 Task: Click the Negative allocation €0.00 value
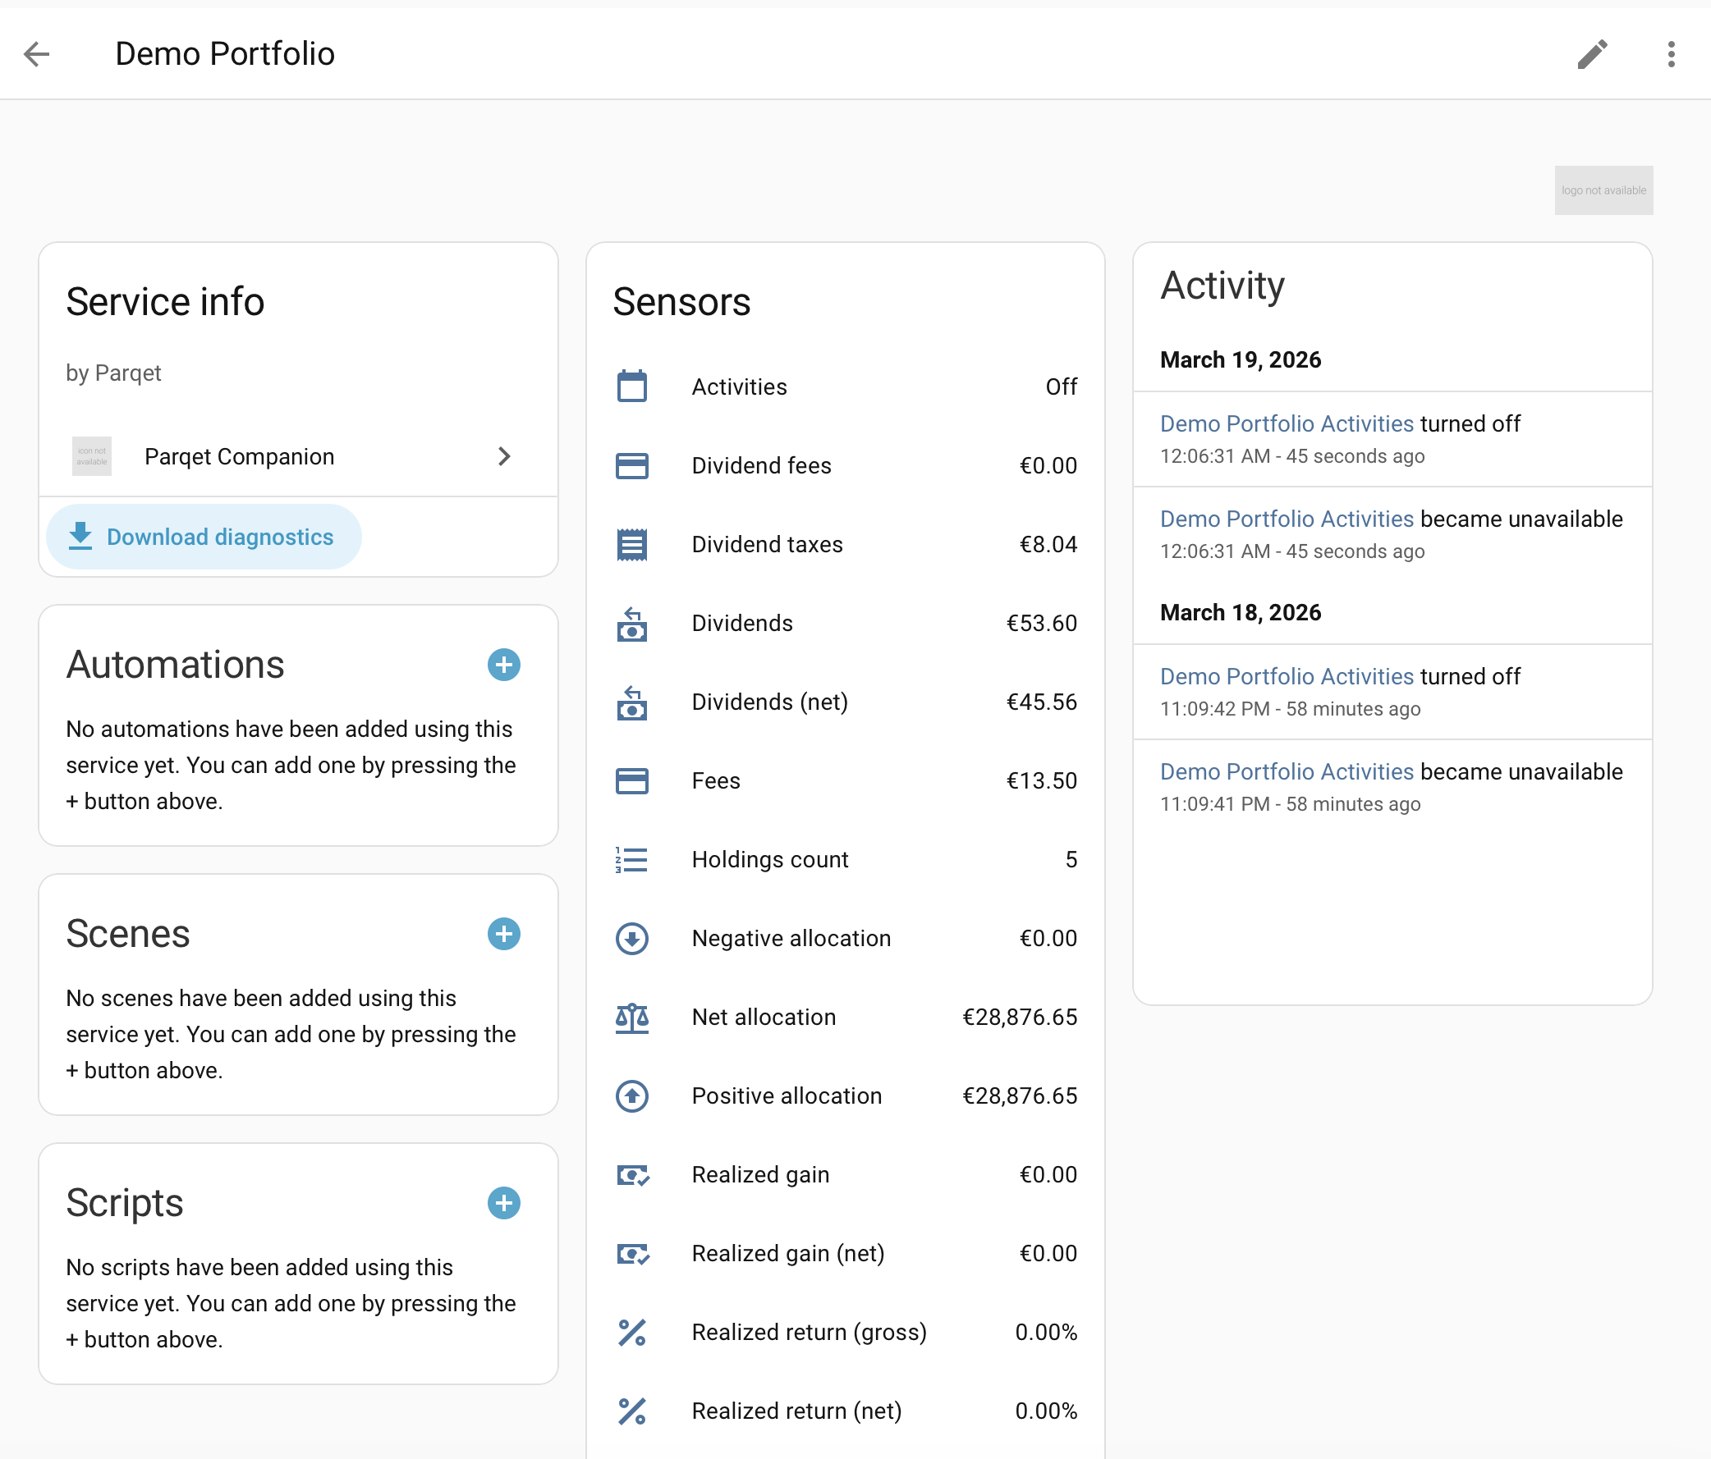(x=1047, y=938)
